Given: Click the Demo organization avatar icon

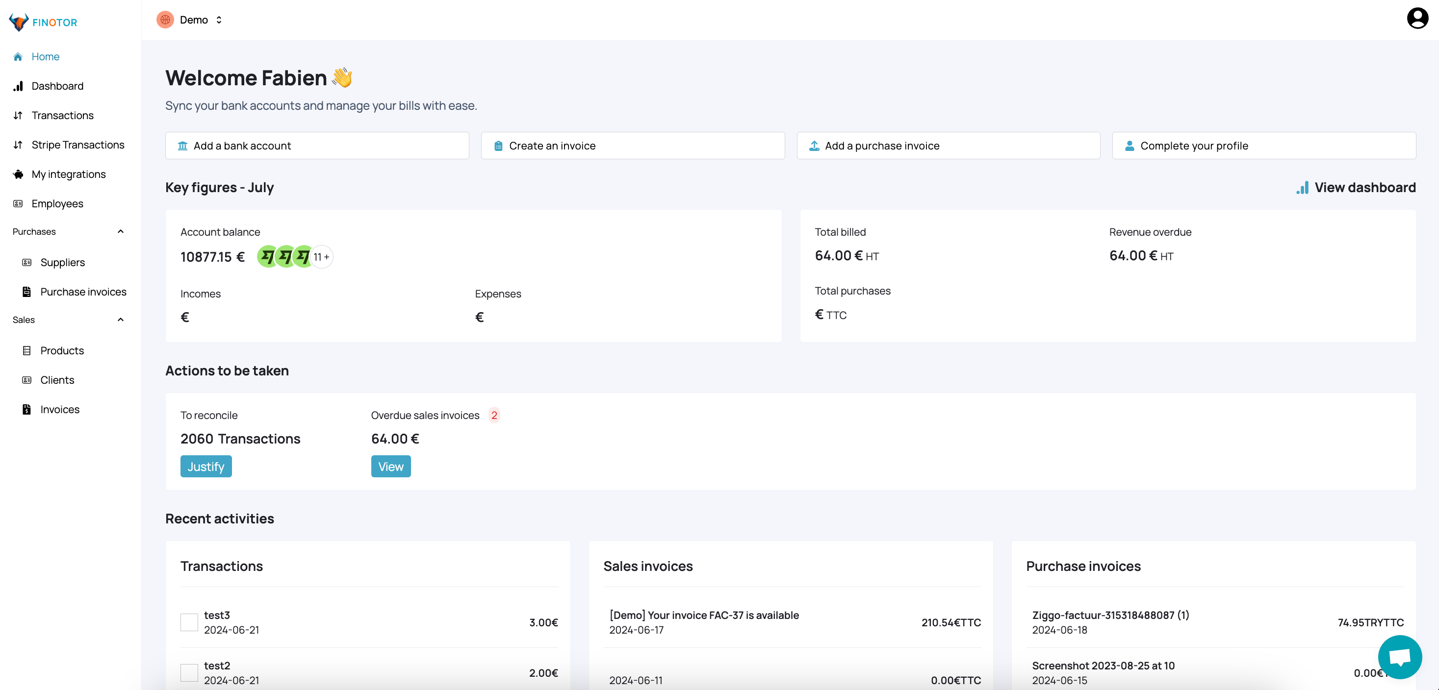Looking at the screenshot, I should 165,20.
